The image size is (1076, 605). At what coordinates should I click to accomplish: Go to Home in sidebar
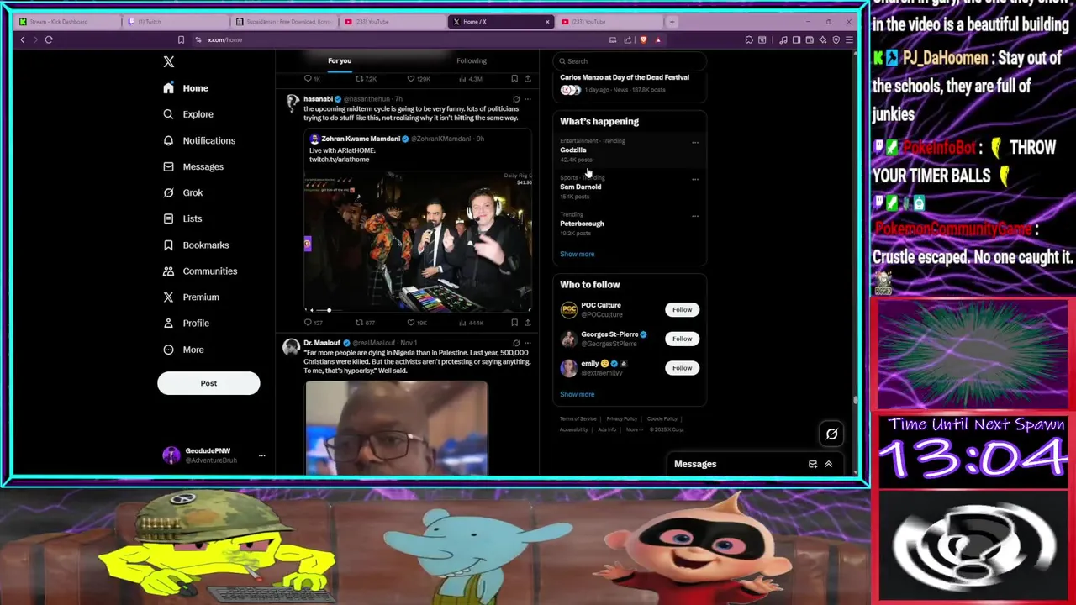point(186,88)
